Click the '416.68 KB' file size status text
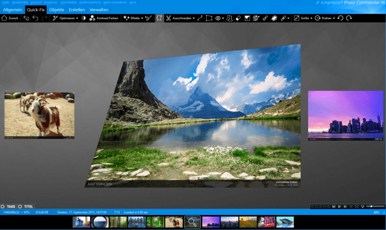The height and width of the screenshot is (230, 386). click(42, 212)
